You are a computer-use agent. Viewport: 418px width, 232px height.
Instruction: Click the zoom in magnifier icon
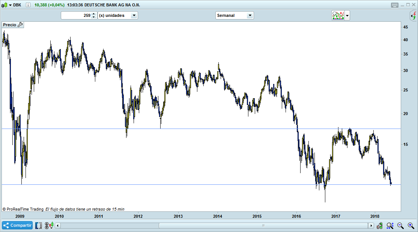[x=410, y=225]
